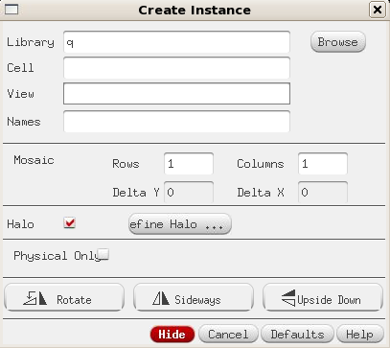
Task: Open the library Browse dialog
Action: 338,42
